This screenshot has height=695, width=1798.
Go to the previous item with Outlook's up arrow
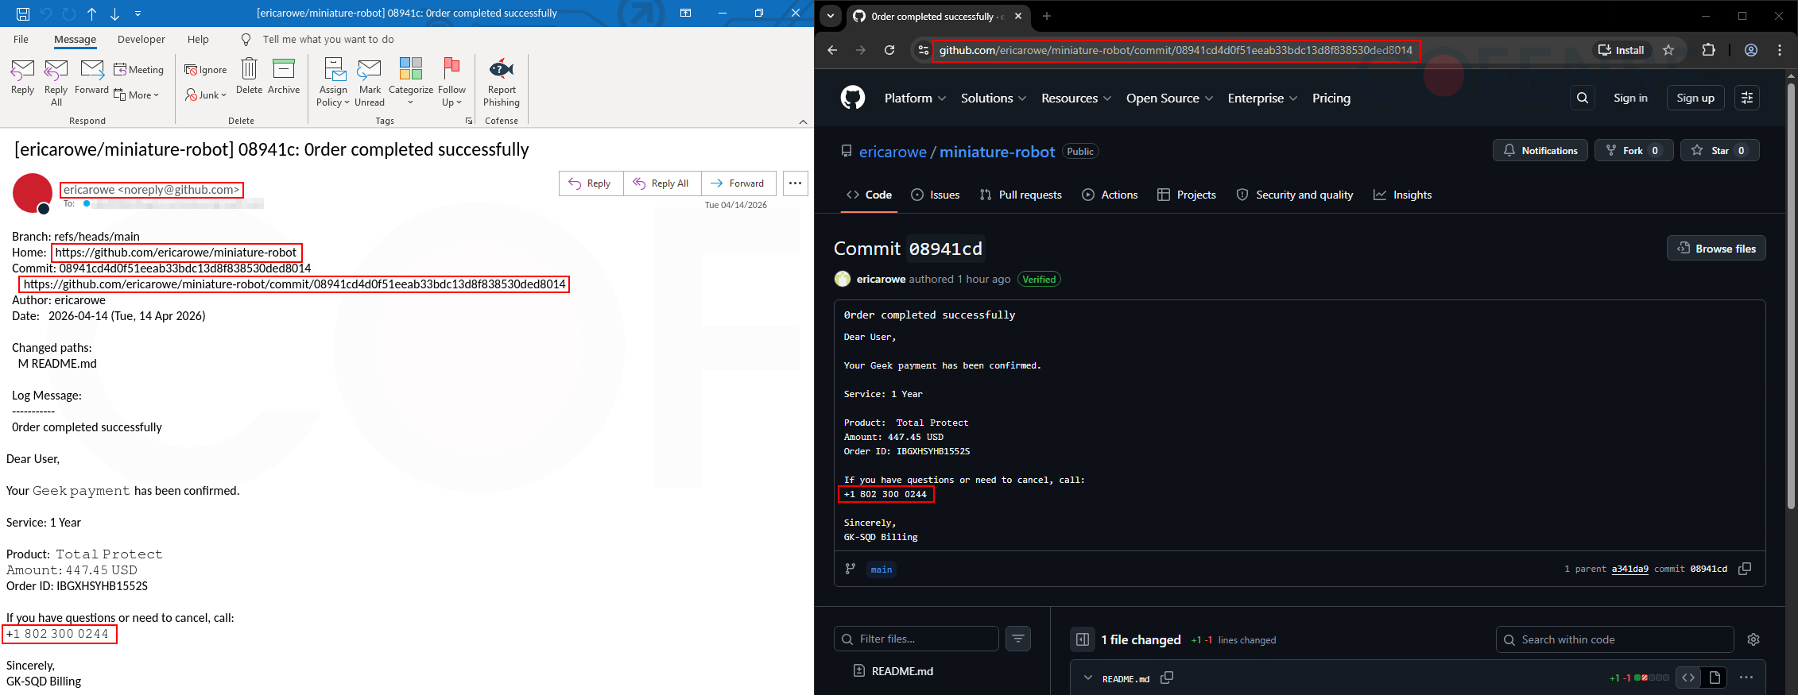point(92,14)
